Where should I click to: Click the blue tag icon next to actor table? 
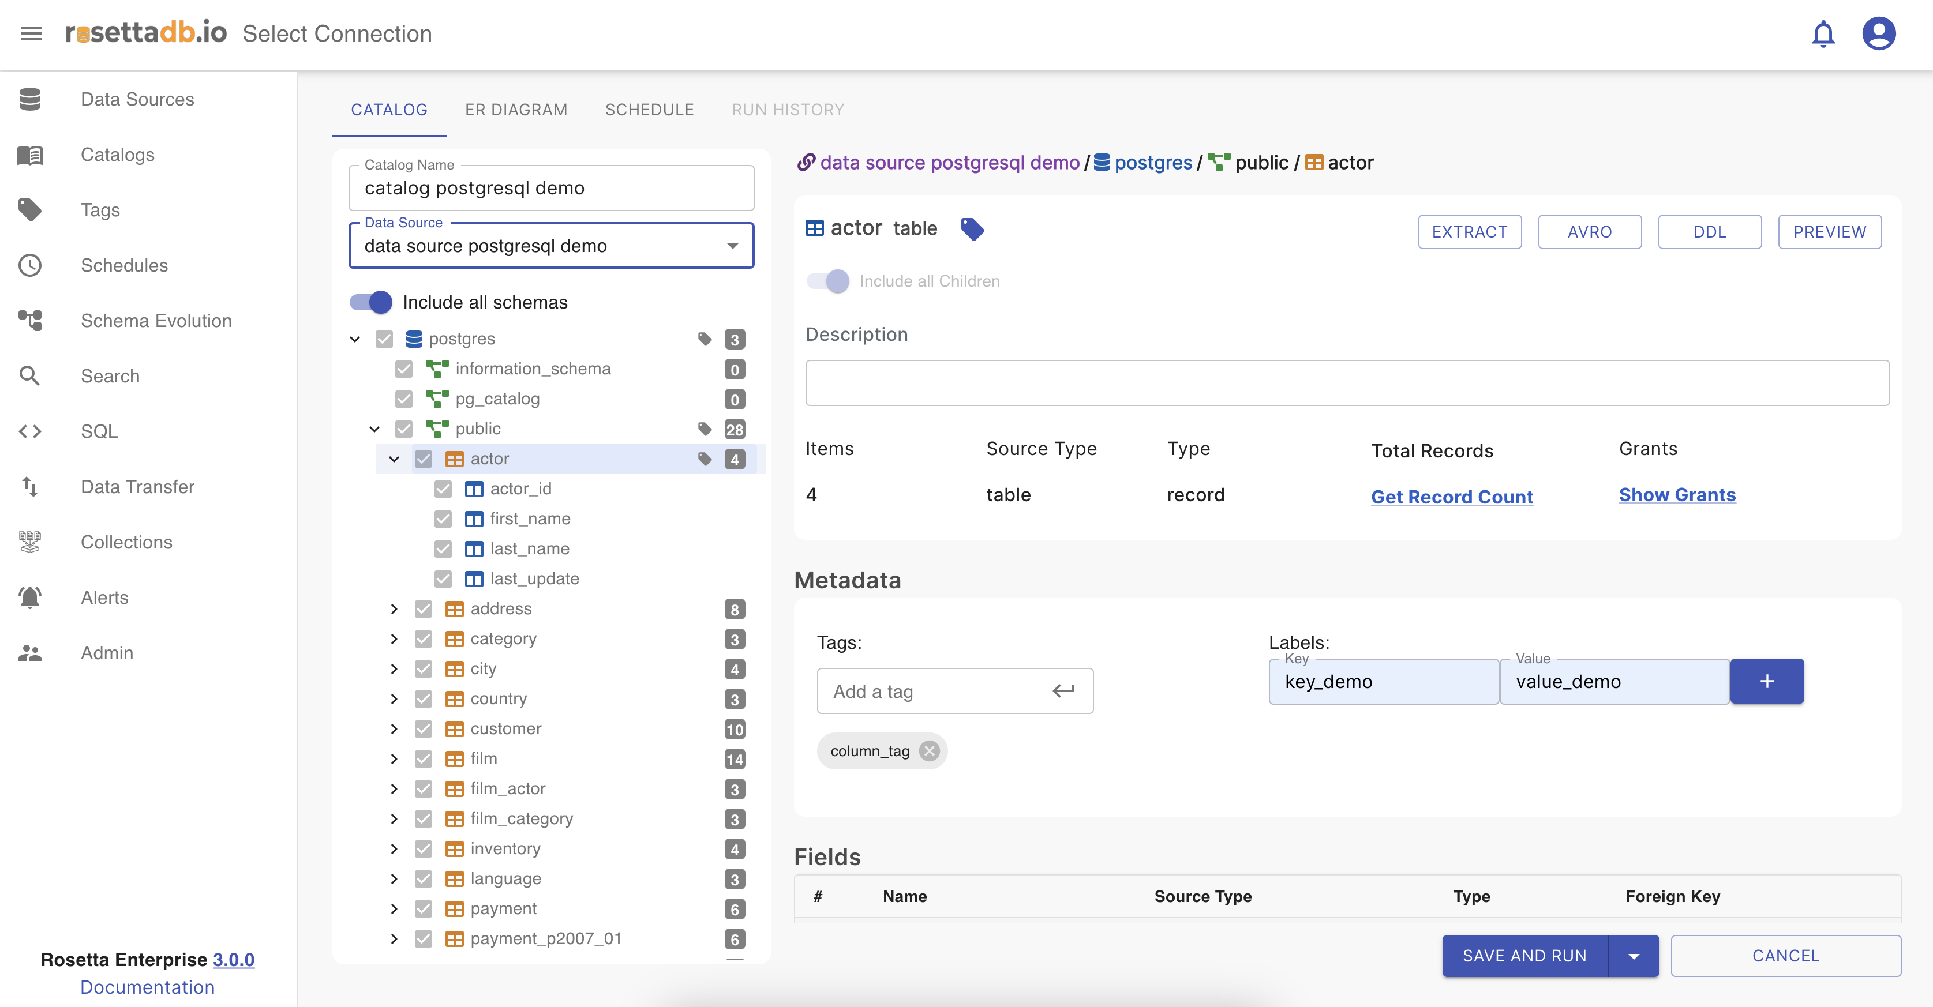pos(972,229)
